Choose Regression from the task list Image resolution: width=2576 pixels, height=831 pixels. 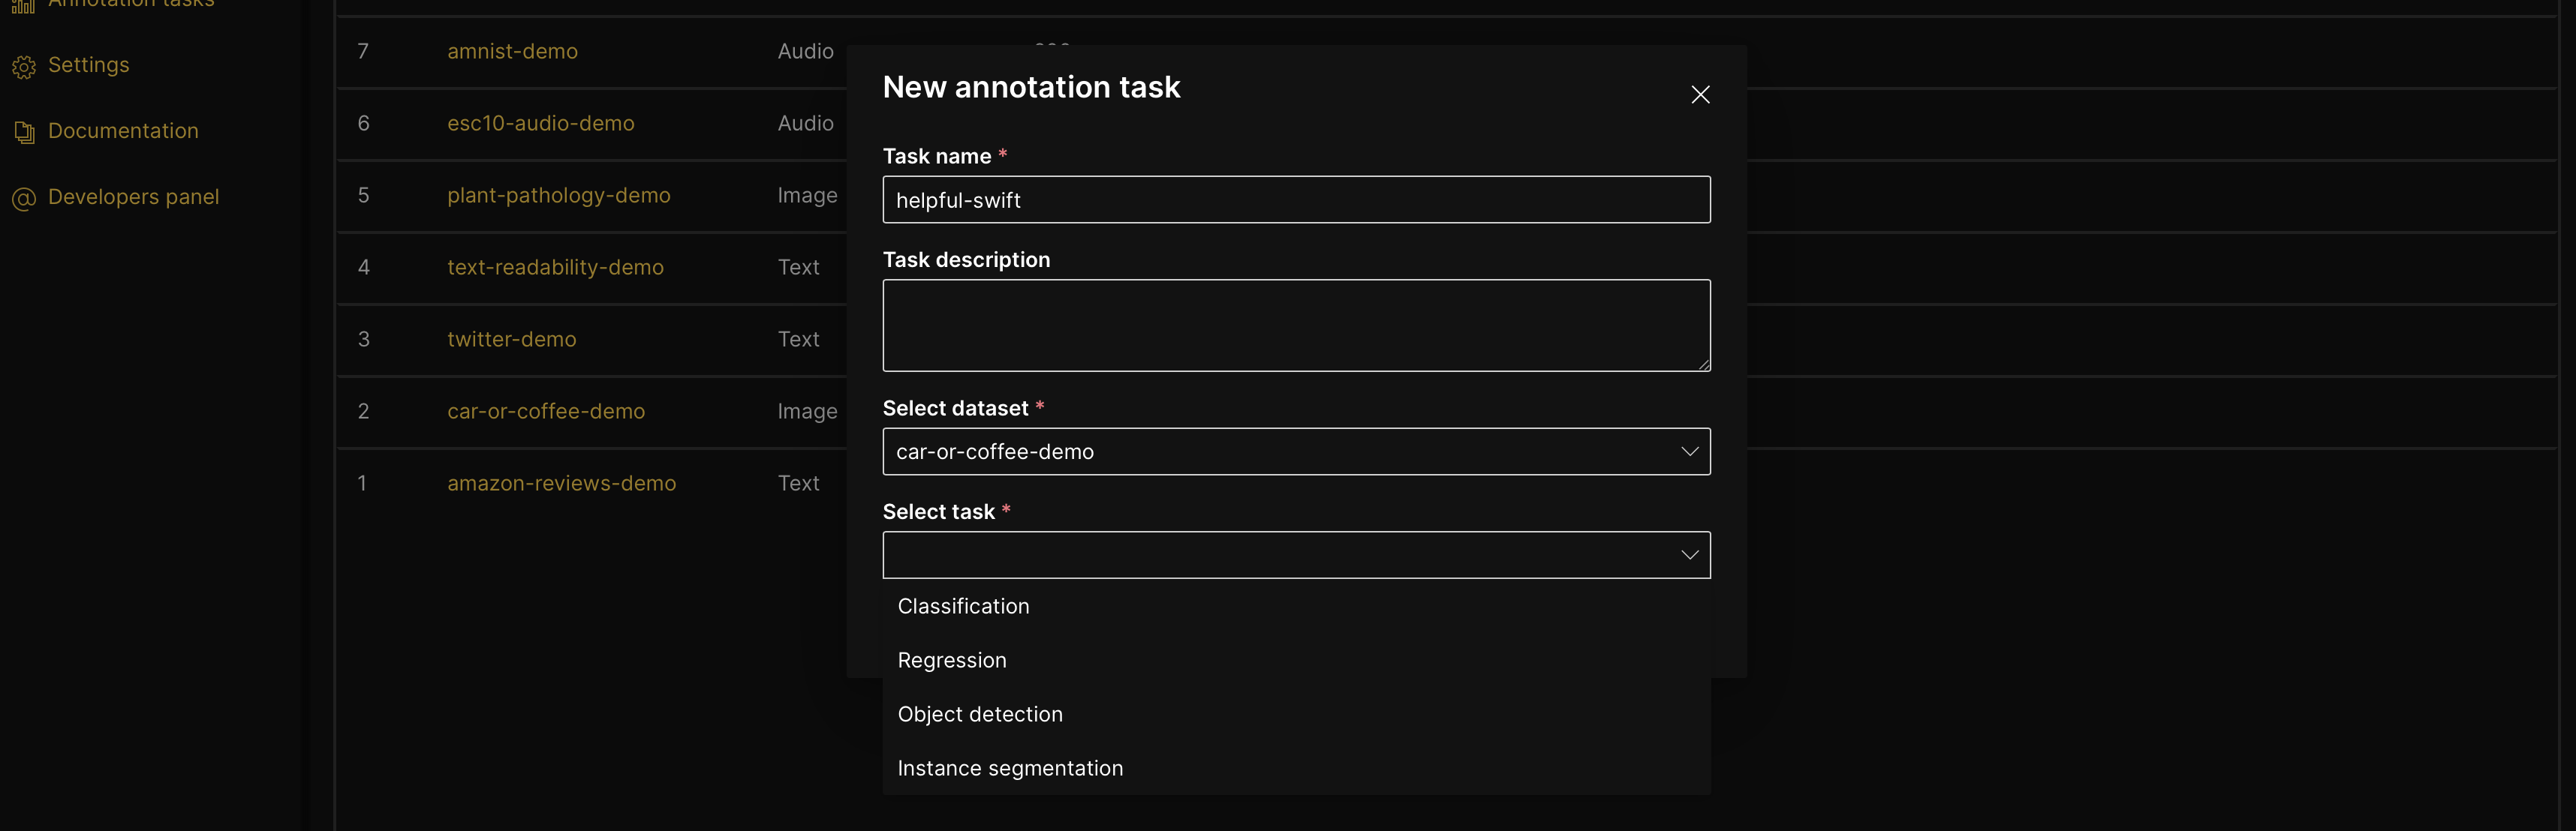pyautogui.click(x=951, y=660)
